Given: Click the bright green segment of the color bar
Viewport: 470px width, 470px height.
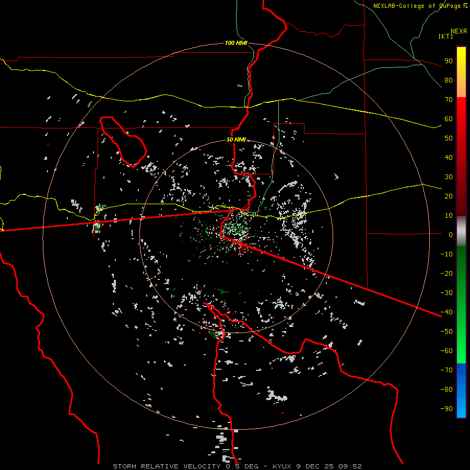Looking at the screenshot, I should coord(461,339).
